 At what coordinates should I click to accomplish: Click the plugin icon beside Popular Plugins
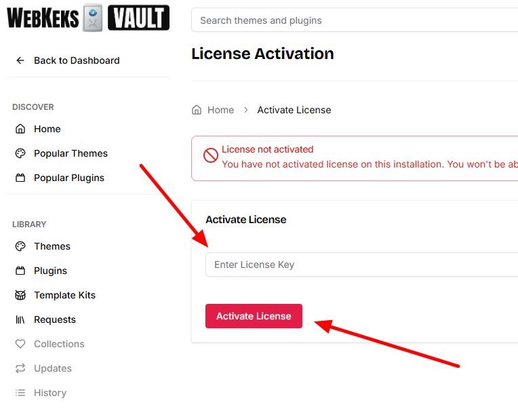20,178
